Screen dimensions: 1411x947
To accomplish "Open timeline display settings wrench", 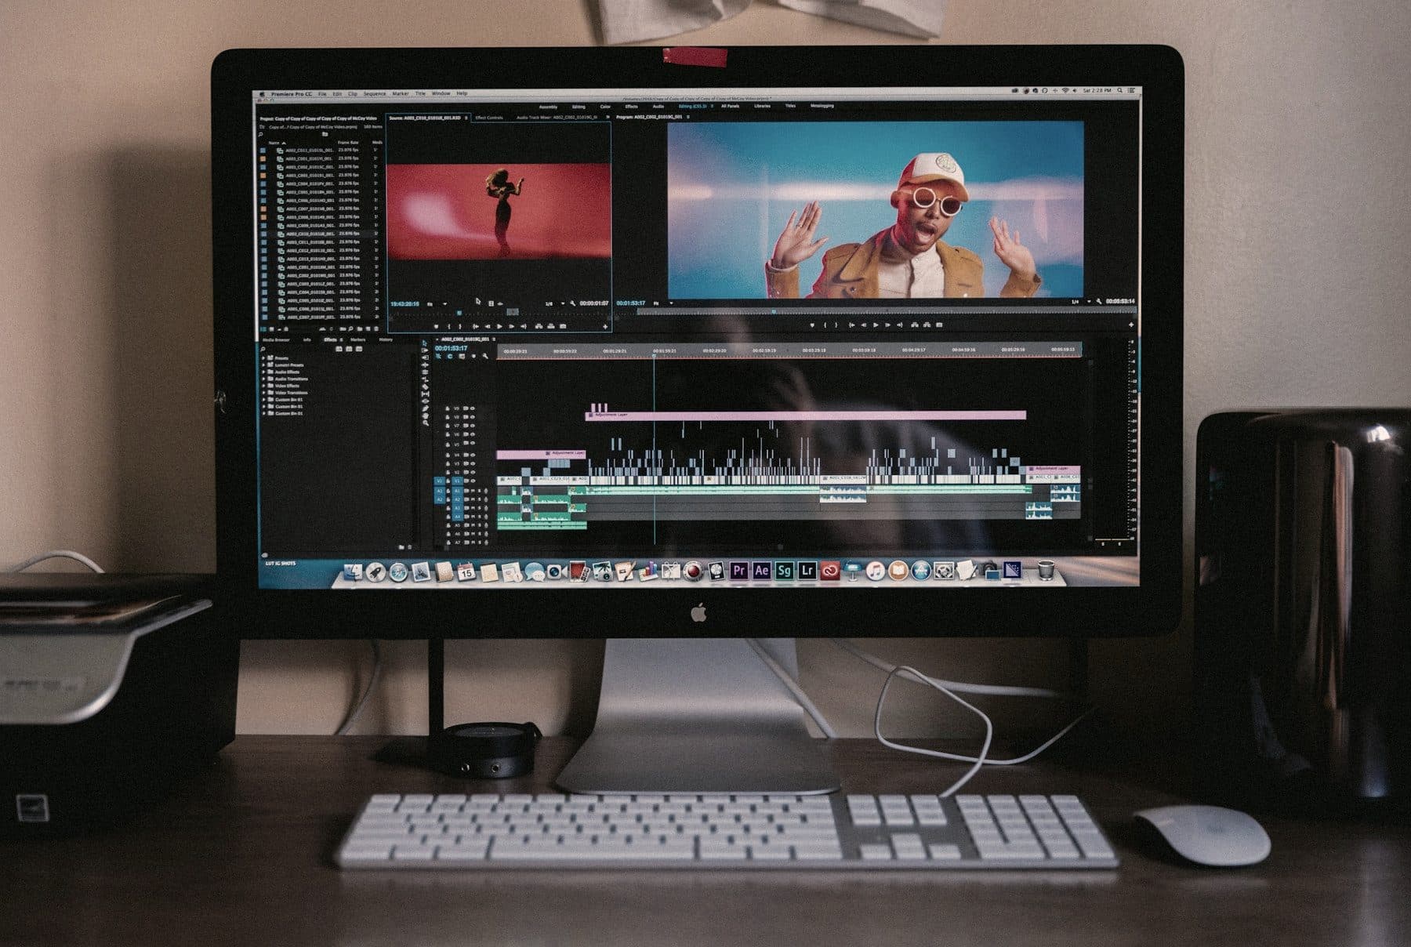I will [x=485, y=356].
